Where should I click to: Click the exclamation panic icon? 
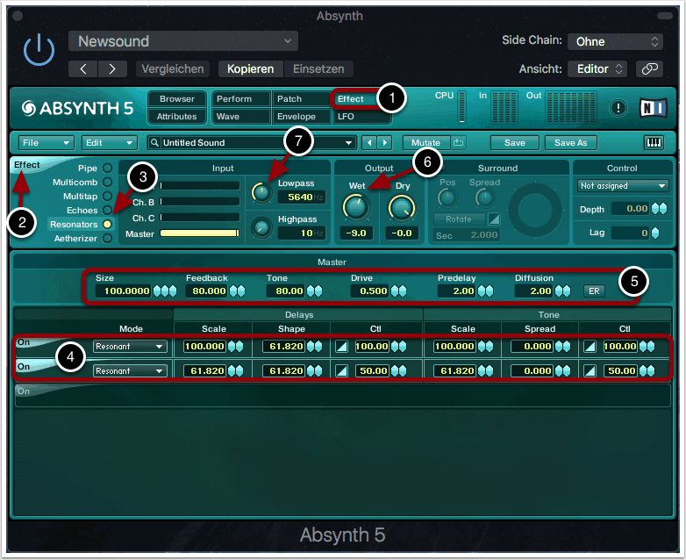(619, 108)
